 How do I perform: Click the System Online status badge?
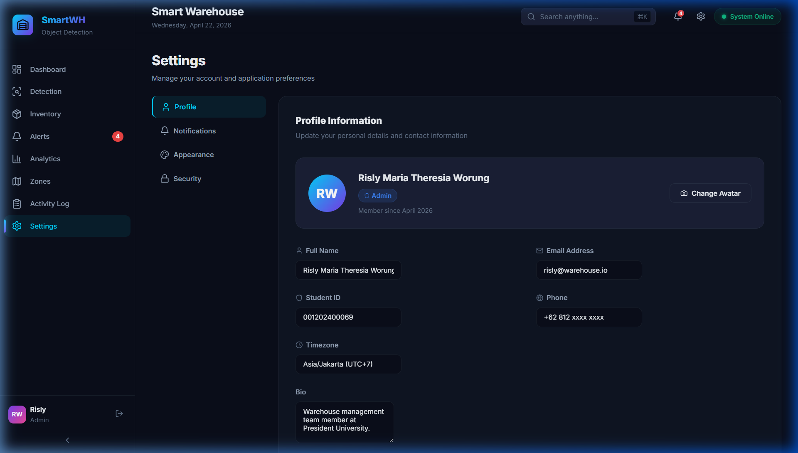pyautogui.click(x=747, y=17)
